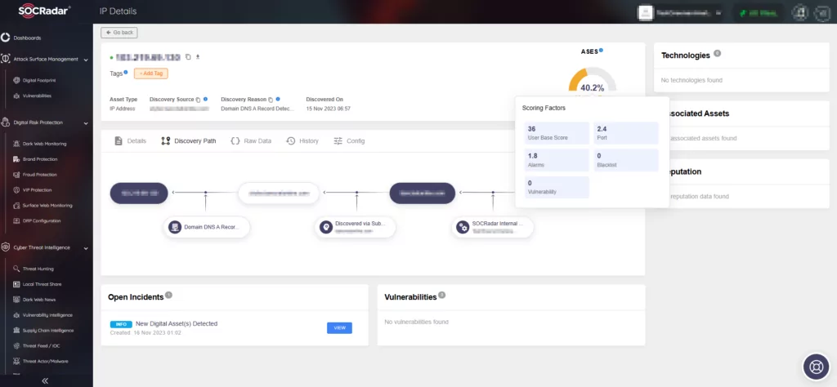
Task: Click the Surface Web Monitoring icon
Action: [16, 205]
